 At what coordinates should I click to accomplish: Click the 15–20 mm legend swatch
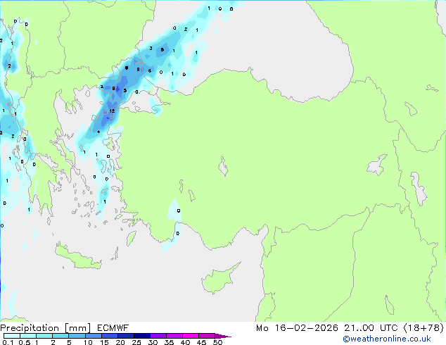click(109, 336)
